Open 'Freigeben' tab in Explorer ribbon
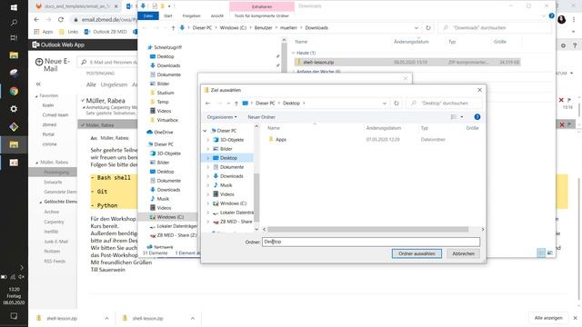This screenshot has width=582, height=327. coord(191,16)
